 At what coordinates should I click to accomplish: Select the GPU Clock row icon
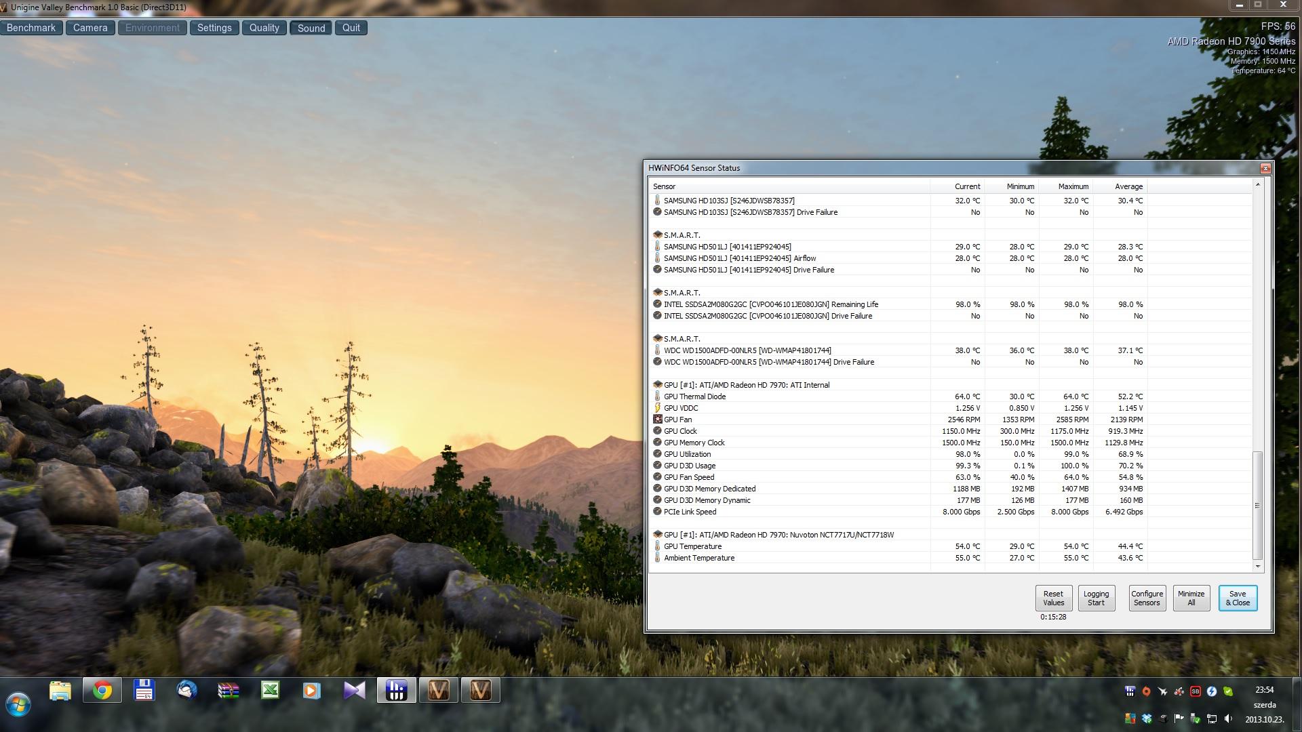tap(657, 431)
